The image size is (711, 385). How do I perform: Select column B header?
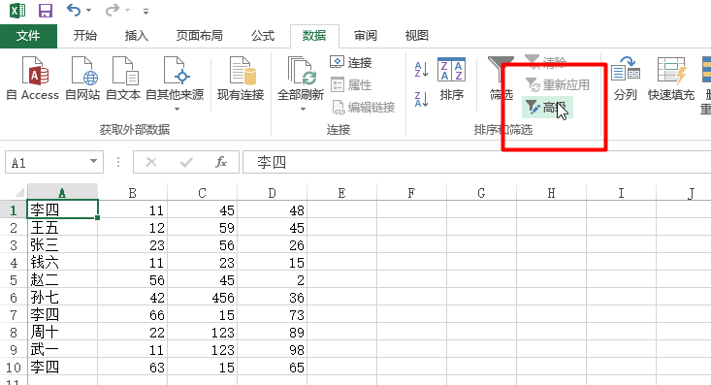[133, 193]
